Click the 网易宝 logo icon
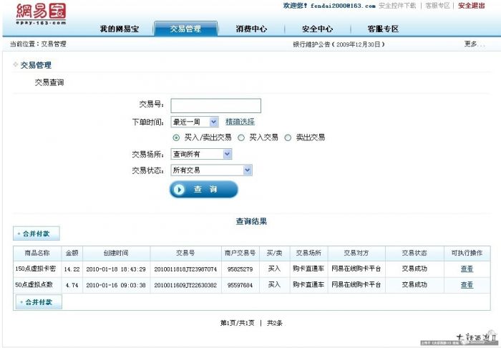The height and width of the screenshot is (348, 501). tap(41, 14)
